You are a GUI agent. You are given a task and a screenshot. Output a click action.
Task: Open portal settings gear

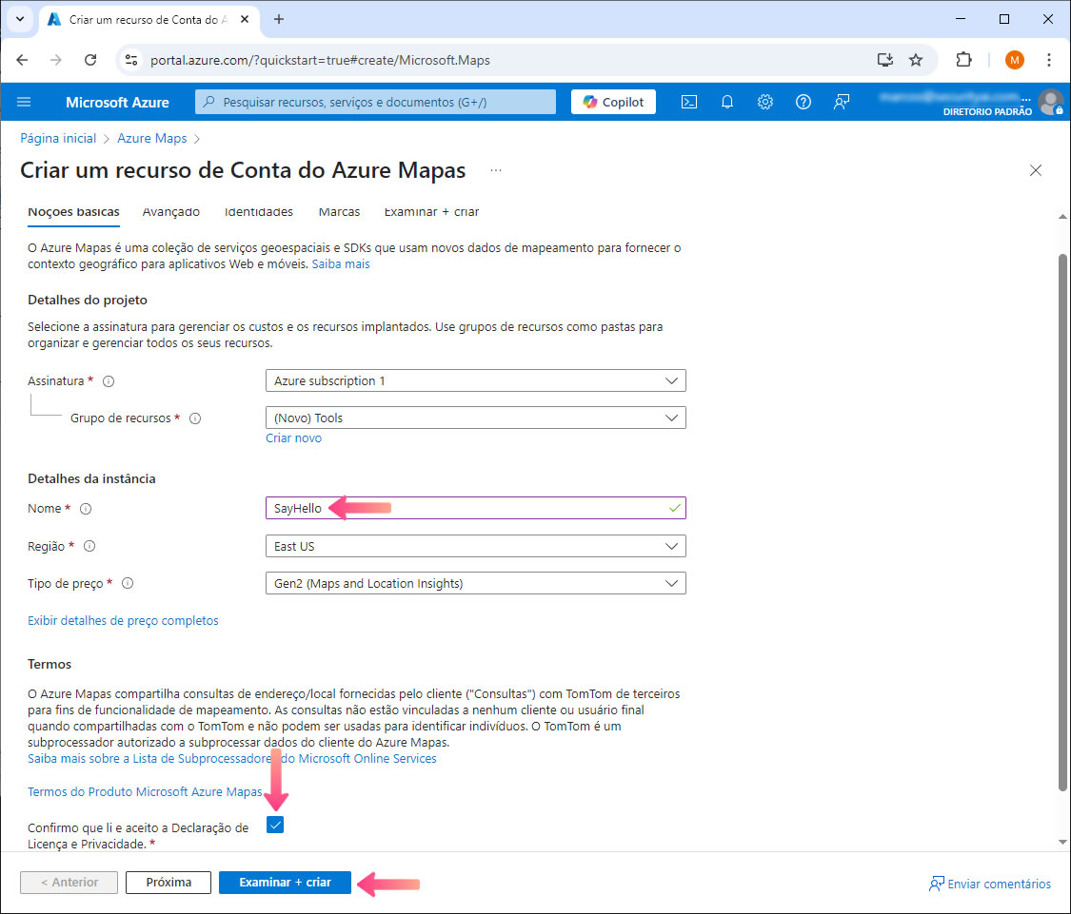pos(765,102)
